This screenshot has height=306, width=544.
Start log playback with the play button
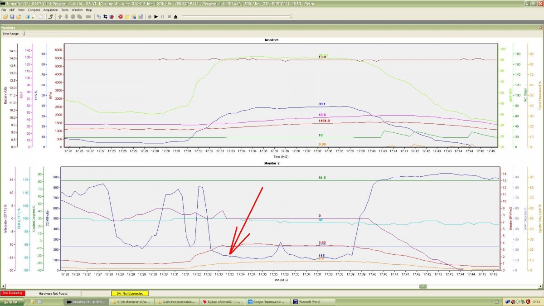click(156, 17)
